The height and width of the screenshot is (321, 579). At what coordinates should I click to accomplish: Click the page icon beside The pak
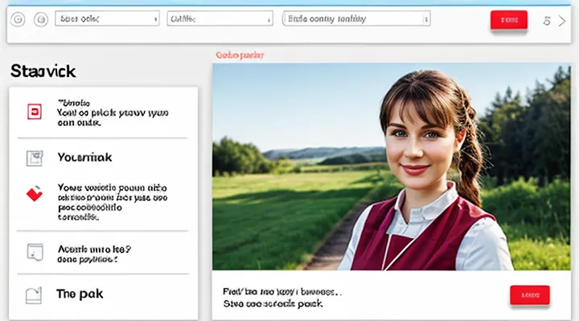(x=34, y=294)
